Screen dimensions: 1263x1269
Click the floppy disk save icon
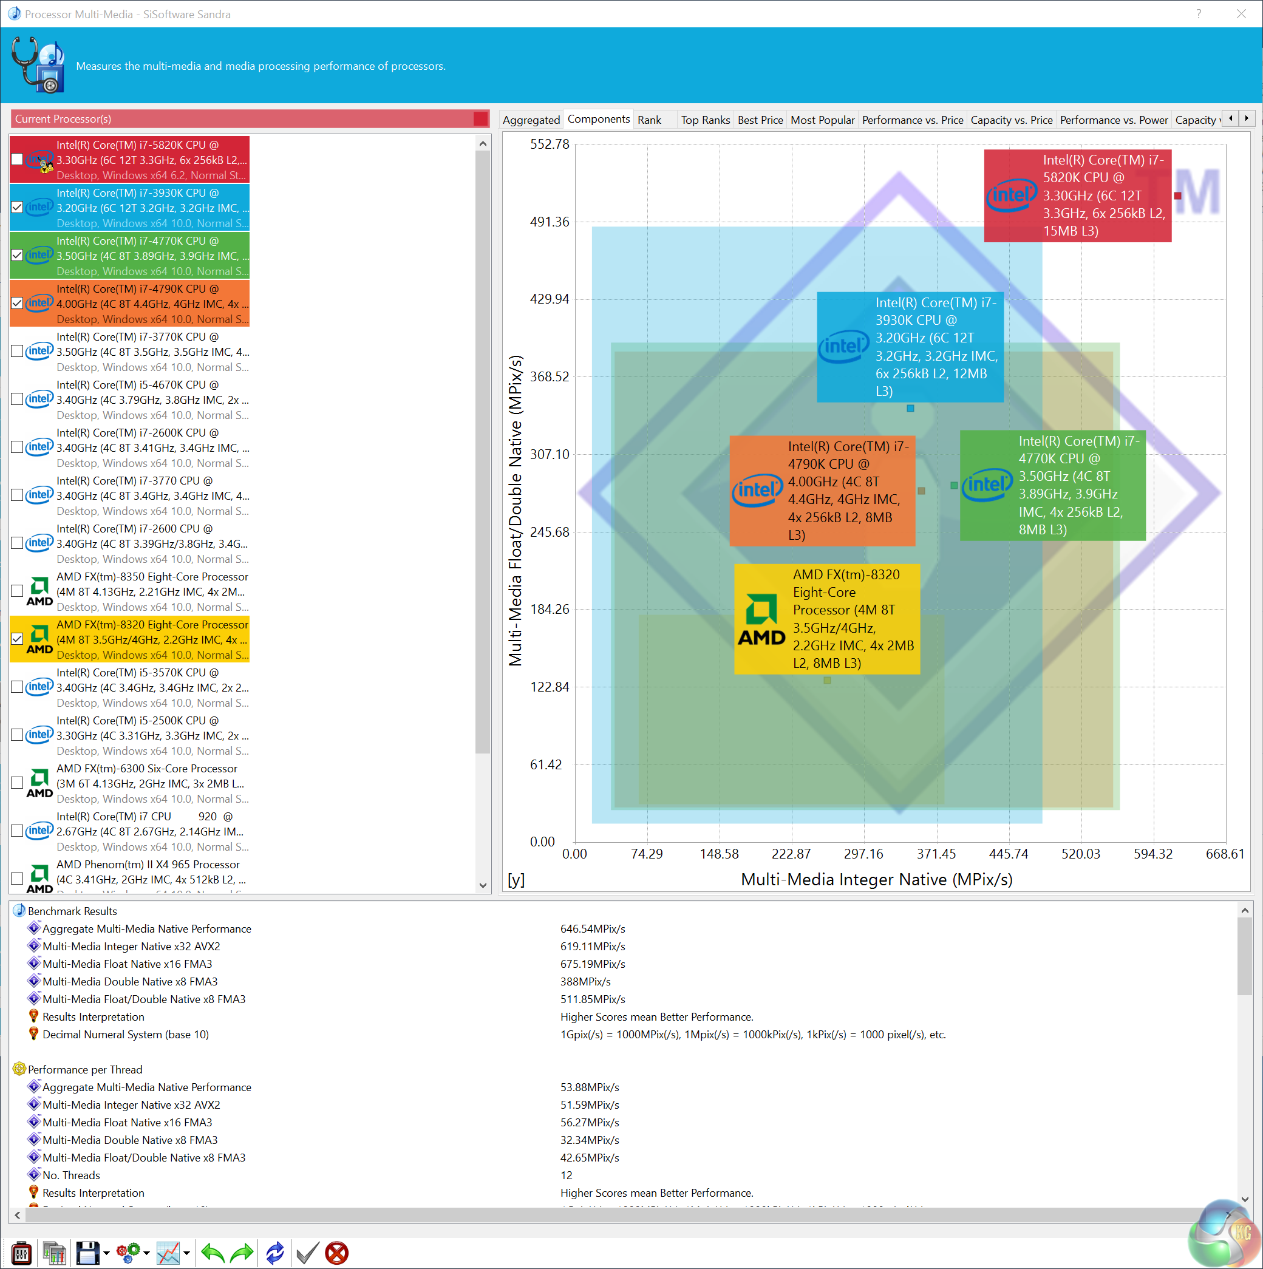click(x=87, y=1253)
